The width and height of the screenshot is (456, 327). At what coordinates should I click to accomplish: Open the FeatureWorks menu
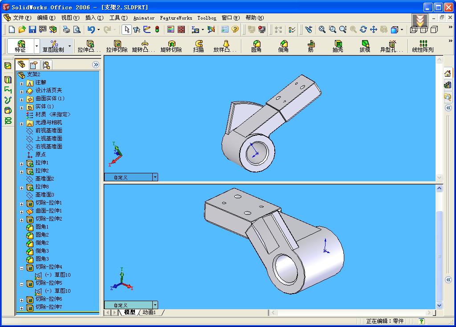(x=176, y=18)
